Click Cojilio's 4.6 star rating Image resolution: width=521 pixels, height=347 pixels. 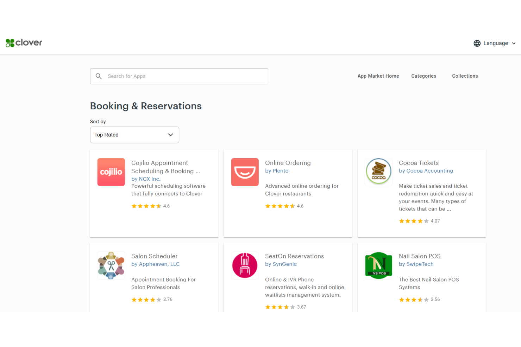pos(151,206)
